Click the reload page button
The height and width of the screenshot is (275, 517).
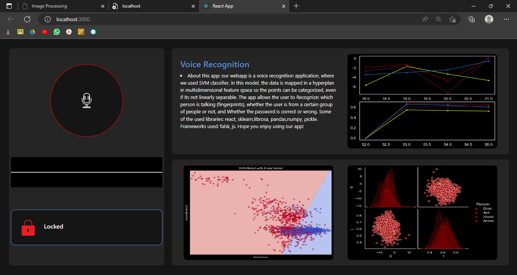(x=27, y=19)
